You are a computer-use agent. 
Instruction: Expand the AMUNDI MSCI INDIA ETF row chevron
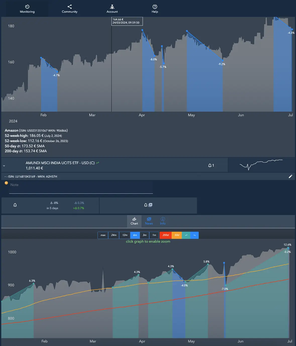click(x=4, y=165)
